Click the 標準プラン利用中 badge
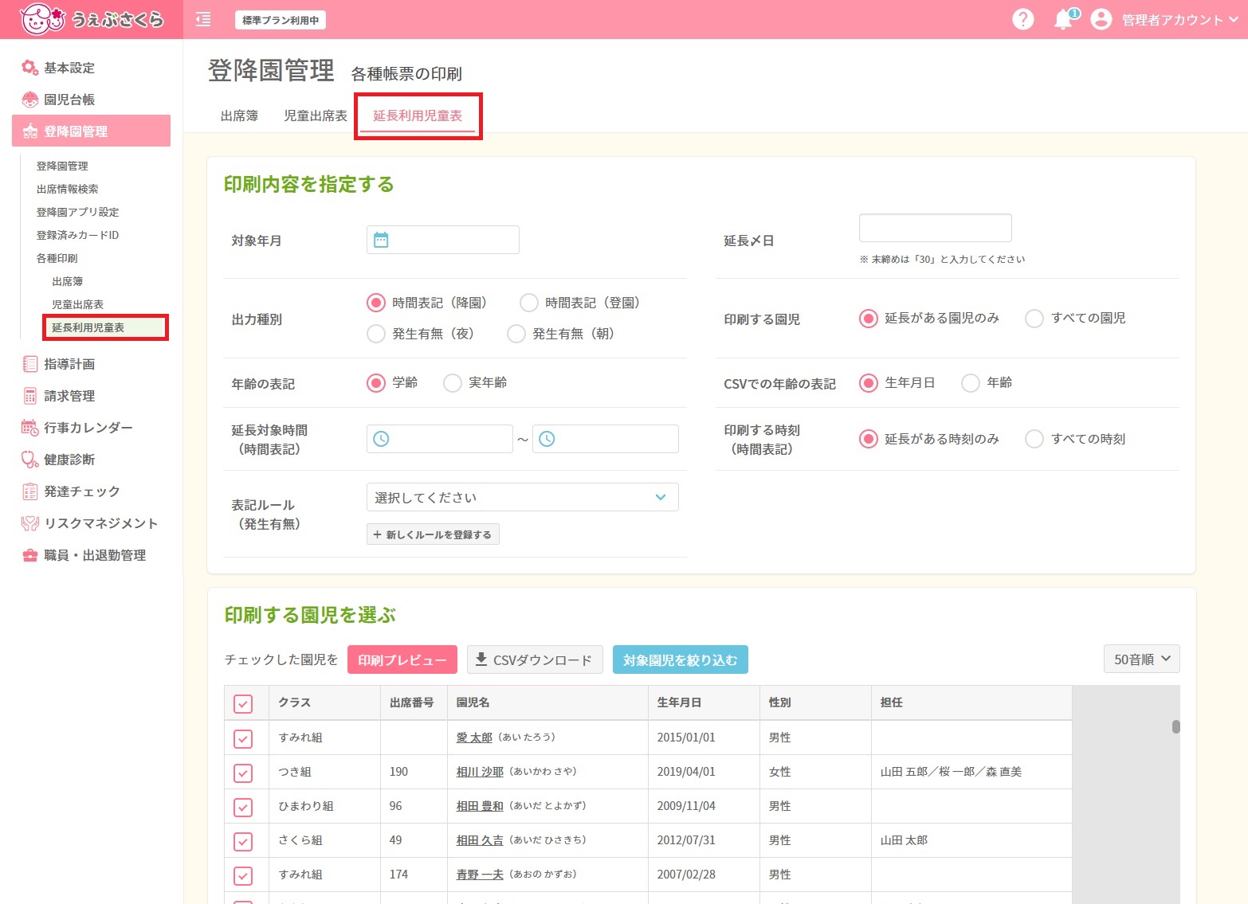Viewport: 1248px width, 904px height. (281, 20)
